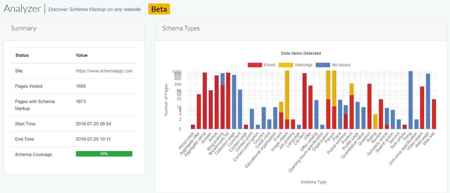The width and height of the screenshot is (450, 193).
Task: Click the yellow segment of Product bar
Action: point(352,89)
